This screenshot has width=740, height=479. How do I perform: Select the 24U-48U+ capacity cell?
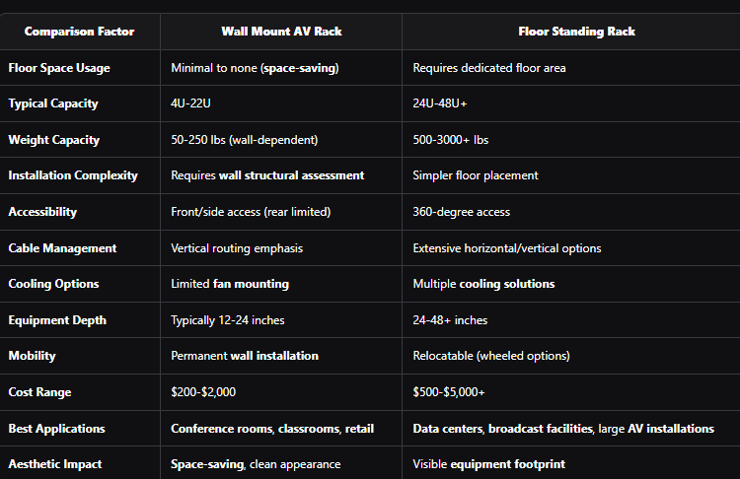440,103
